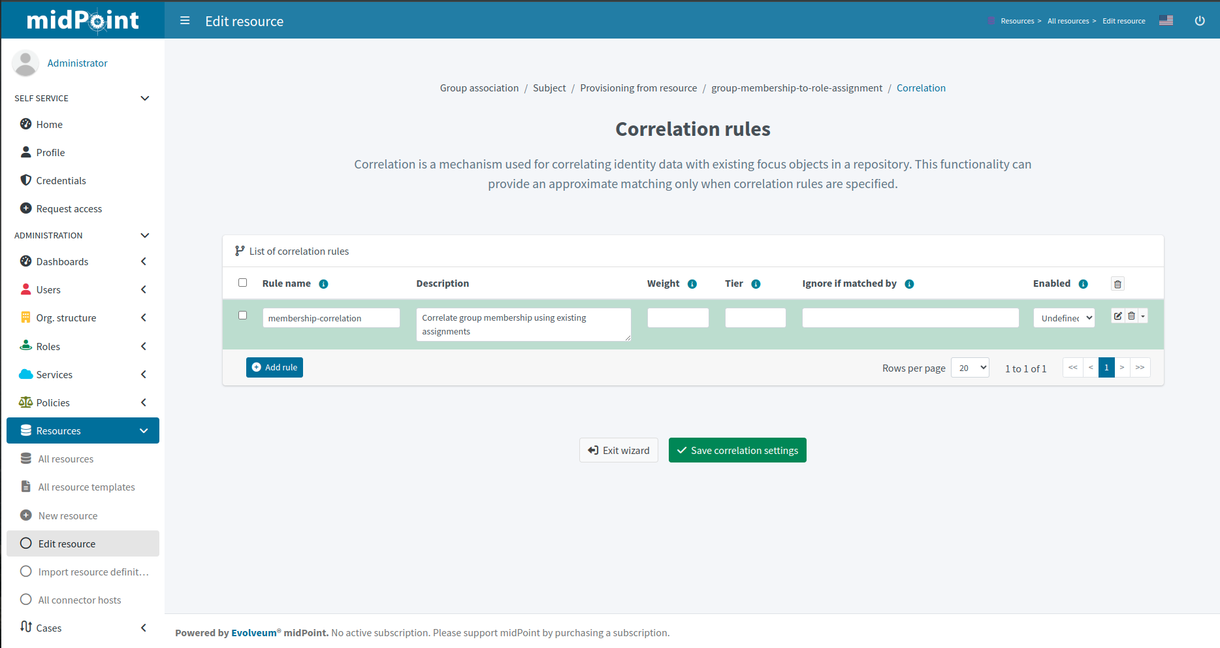Collapse the ADMINISTRATION section chevron
Screen dimensions: 1220x648
(144, 235)
